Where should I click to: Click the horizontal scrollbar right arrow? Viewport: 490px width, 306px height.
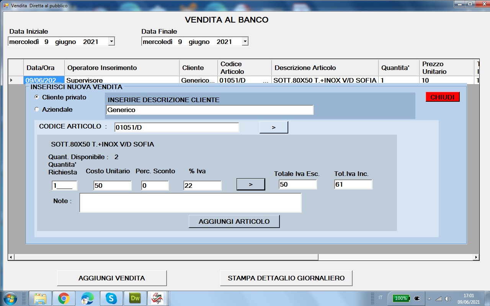[476, 257]
